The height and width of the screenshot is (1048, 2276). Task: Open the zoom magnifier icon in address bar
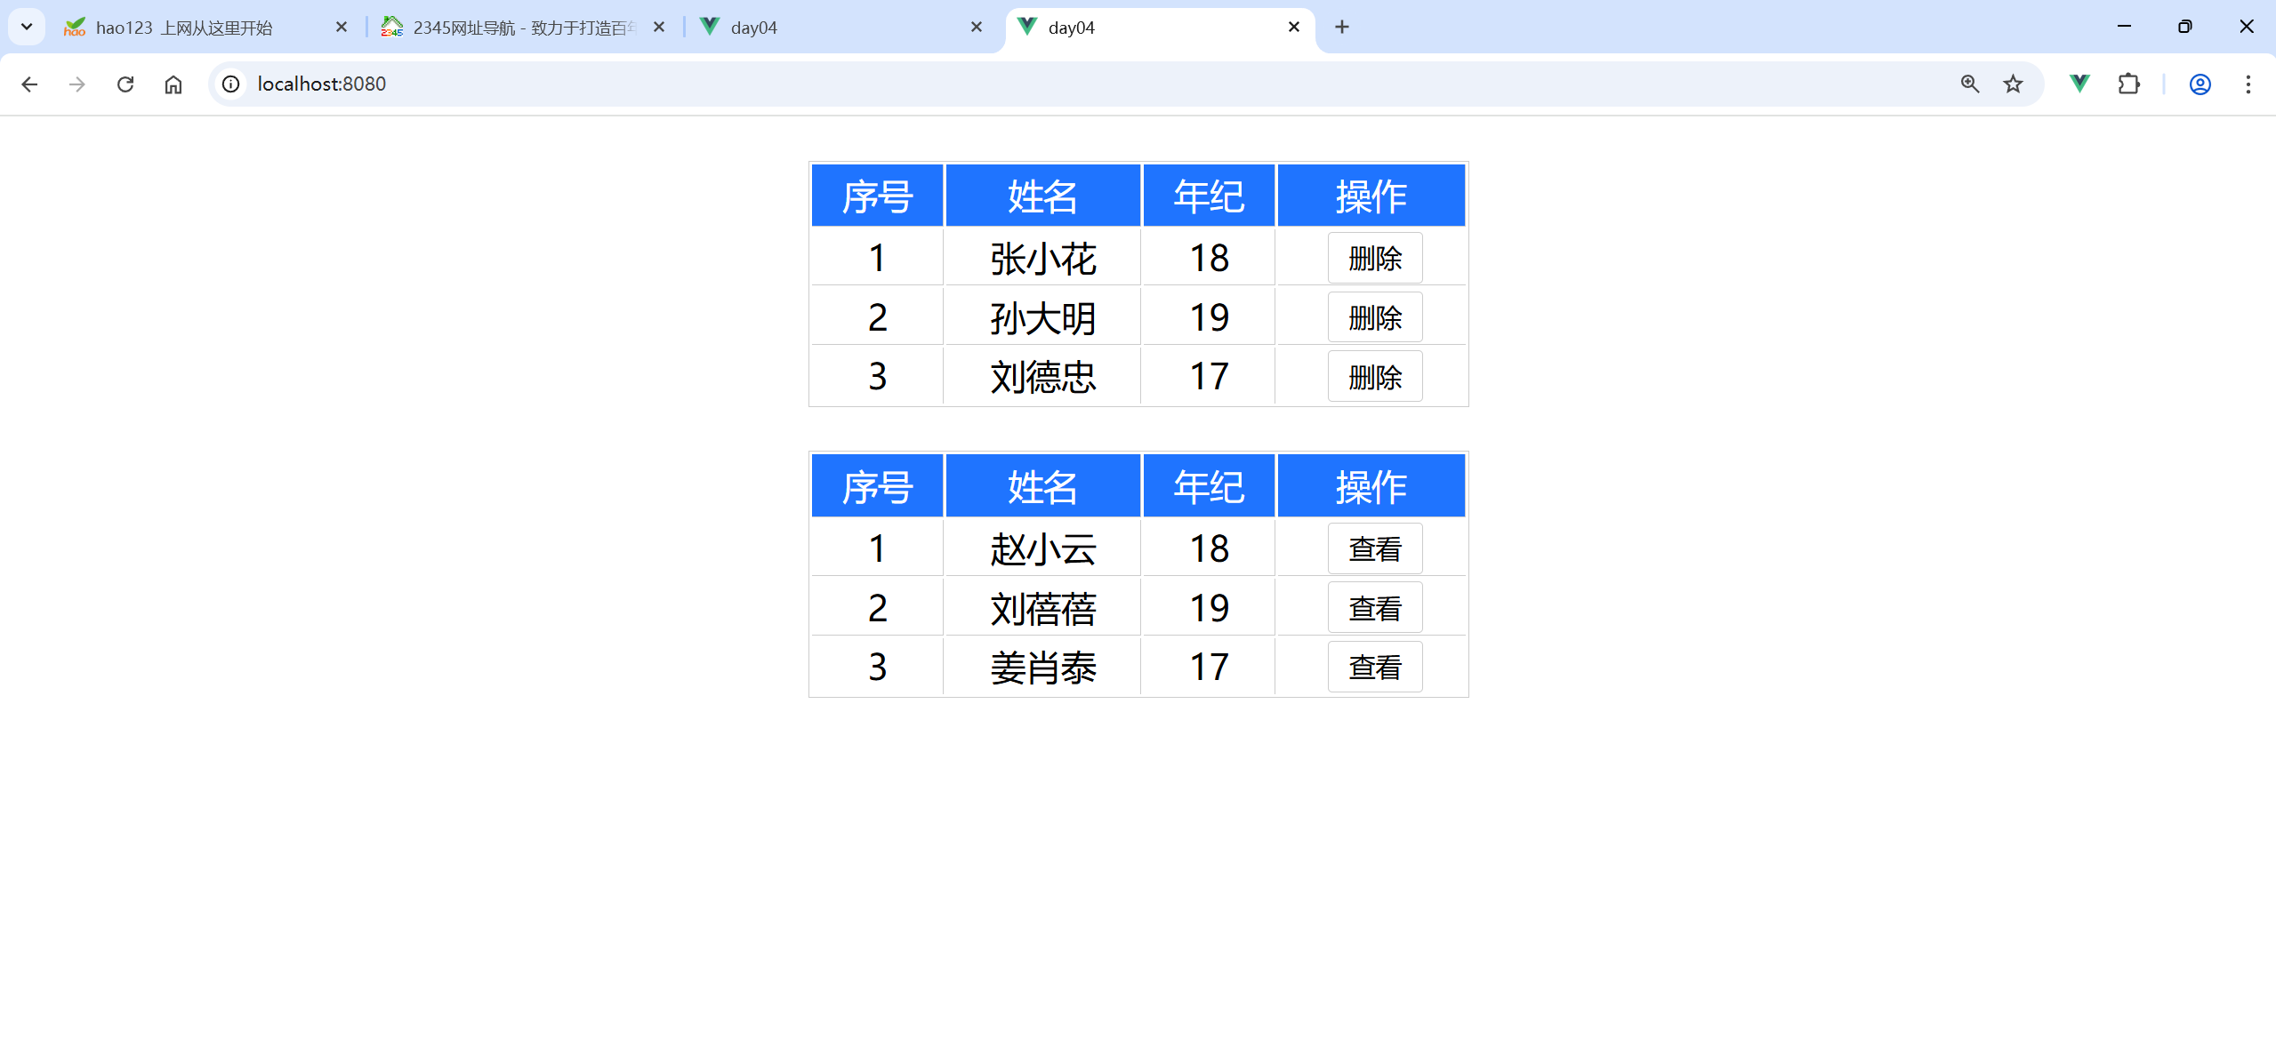pos(1969,84)
